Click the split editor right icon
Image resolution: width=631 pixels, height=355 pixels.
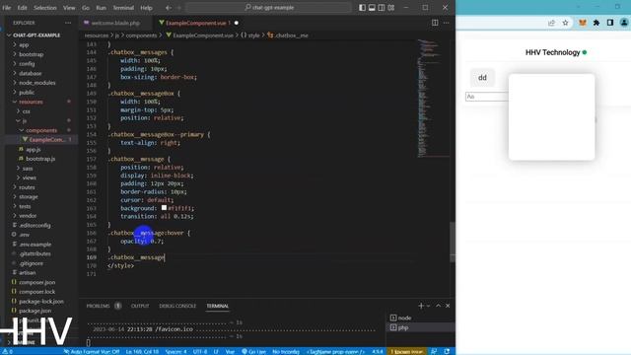[x=435, y=23]
